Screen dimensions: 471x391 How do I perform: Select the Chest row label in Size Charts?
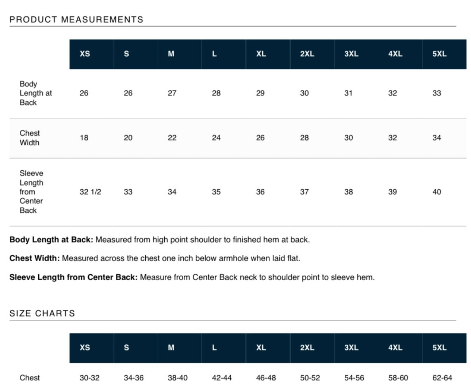click(x=30, y=378)
